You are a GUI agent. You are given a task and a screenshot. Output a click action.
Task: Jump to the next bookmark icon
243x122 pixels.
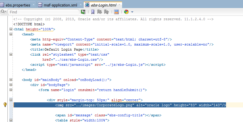tap(99, 12)
